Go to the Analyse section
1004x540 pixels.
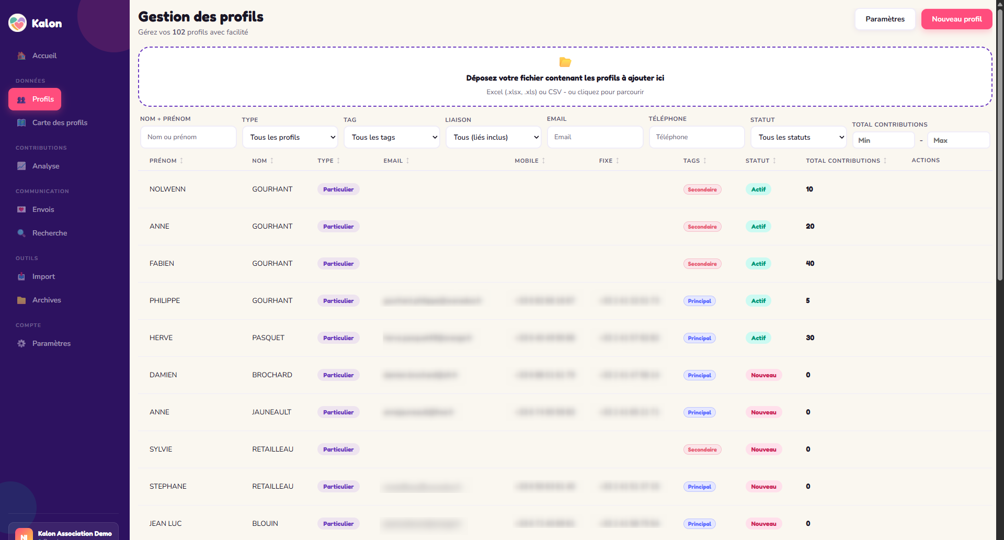[x=45, y=166]
